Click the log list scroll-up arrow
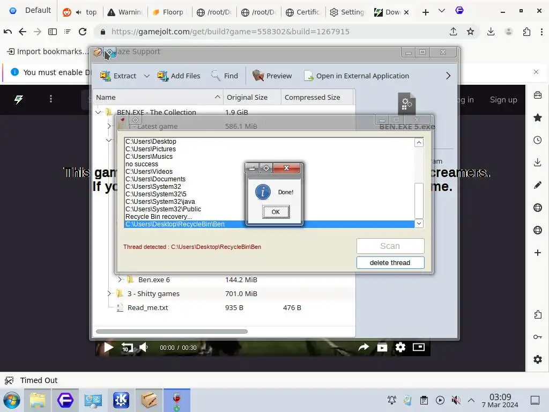Screen dimensions: 549x412 pyautogui.click(x=419, y=142)
